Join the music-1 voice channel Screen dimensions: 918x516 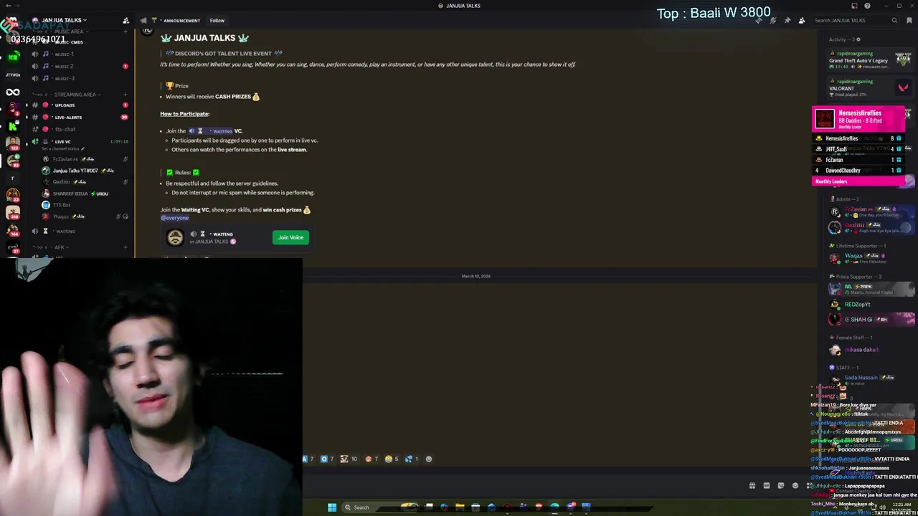point(79,54)
